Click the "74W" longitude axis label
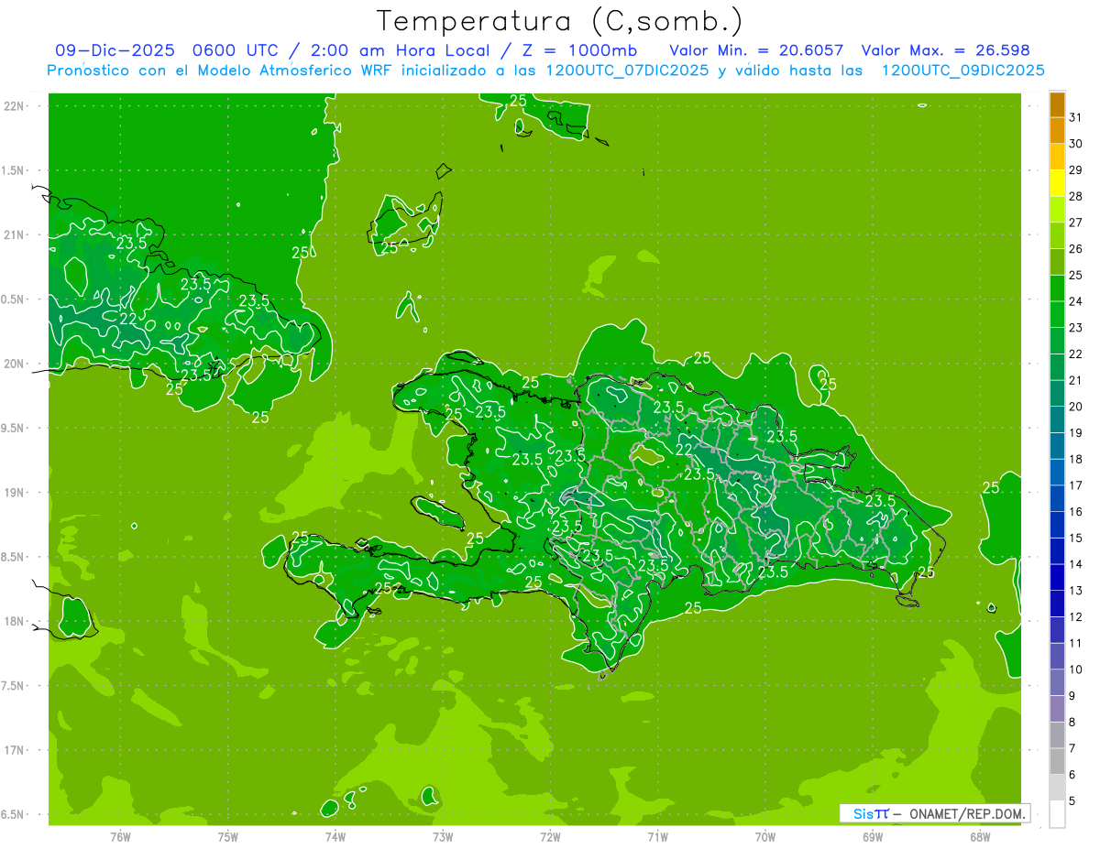 [x=335, y=836]
